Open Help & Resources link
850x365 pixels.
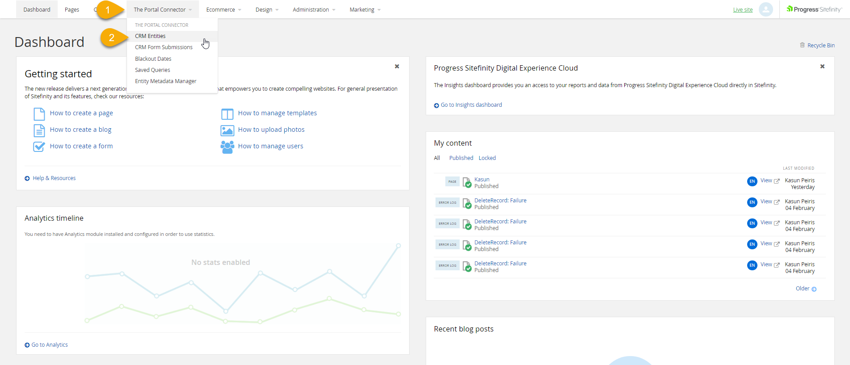[x=54, y=178]
